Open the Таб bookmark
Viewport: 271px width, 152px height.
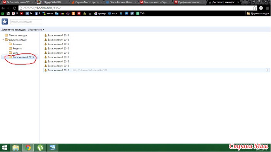click(140, 14)
